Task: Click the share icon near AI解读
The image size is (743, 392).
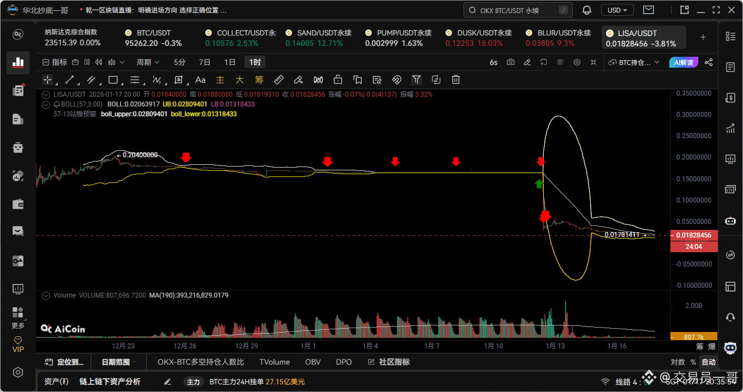Action: [x=709, y=62]
